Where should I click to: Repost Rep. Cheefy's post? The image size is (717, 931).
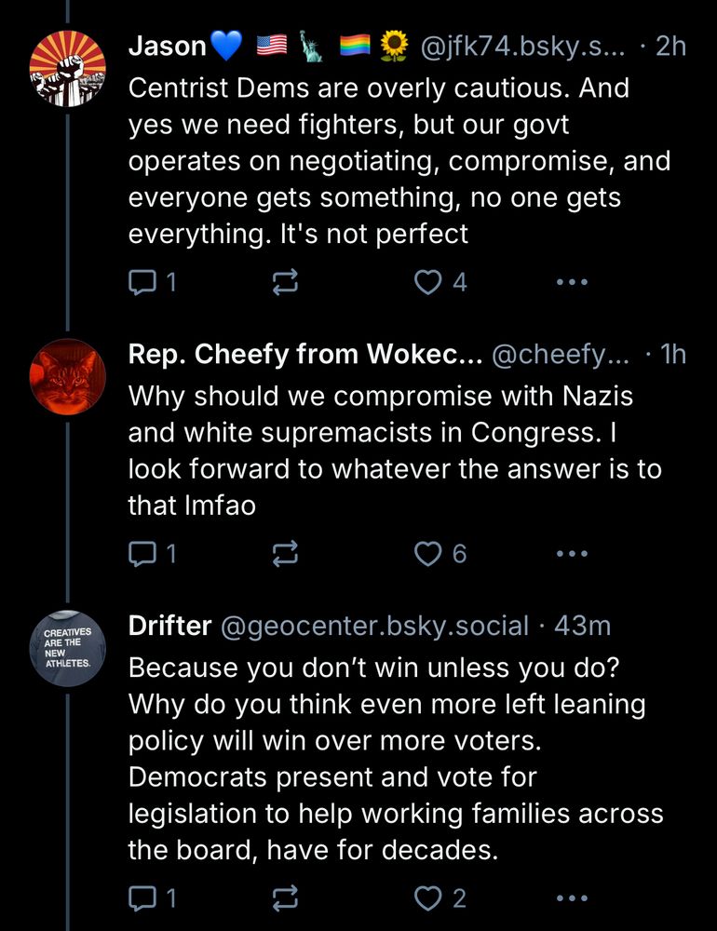tap(285, 555)
